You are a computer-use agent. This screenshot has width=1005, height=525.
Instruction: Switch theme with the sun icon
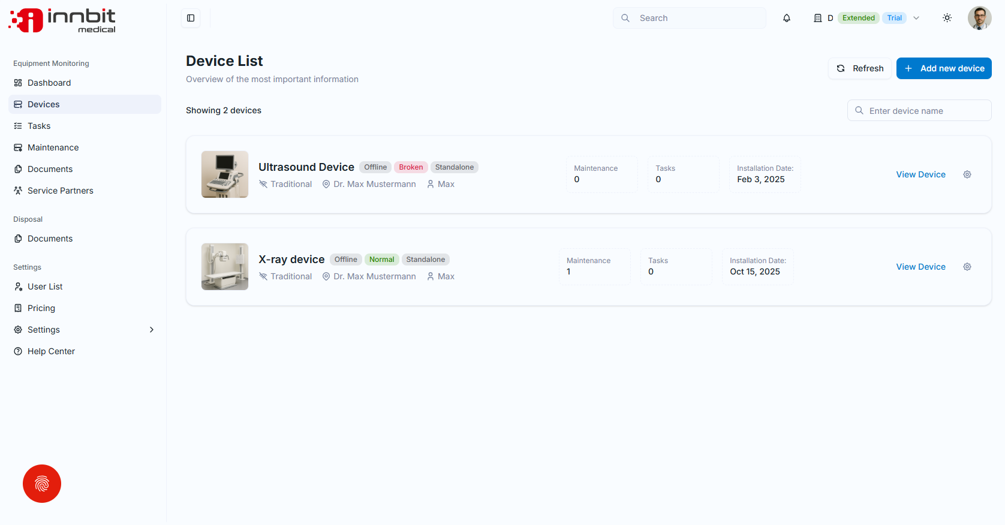pyautogui.click(x=947, y=18)
